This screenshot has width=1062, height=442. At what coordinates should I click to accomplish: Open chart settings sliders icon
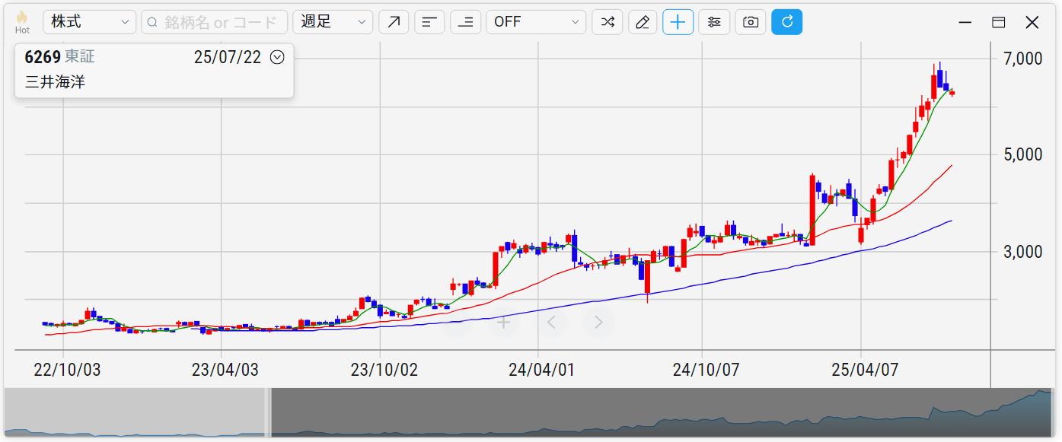click(x=714, y=22)
